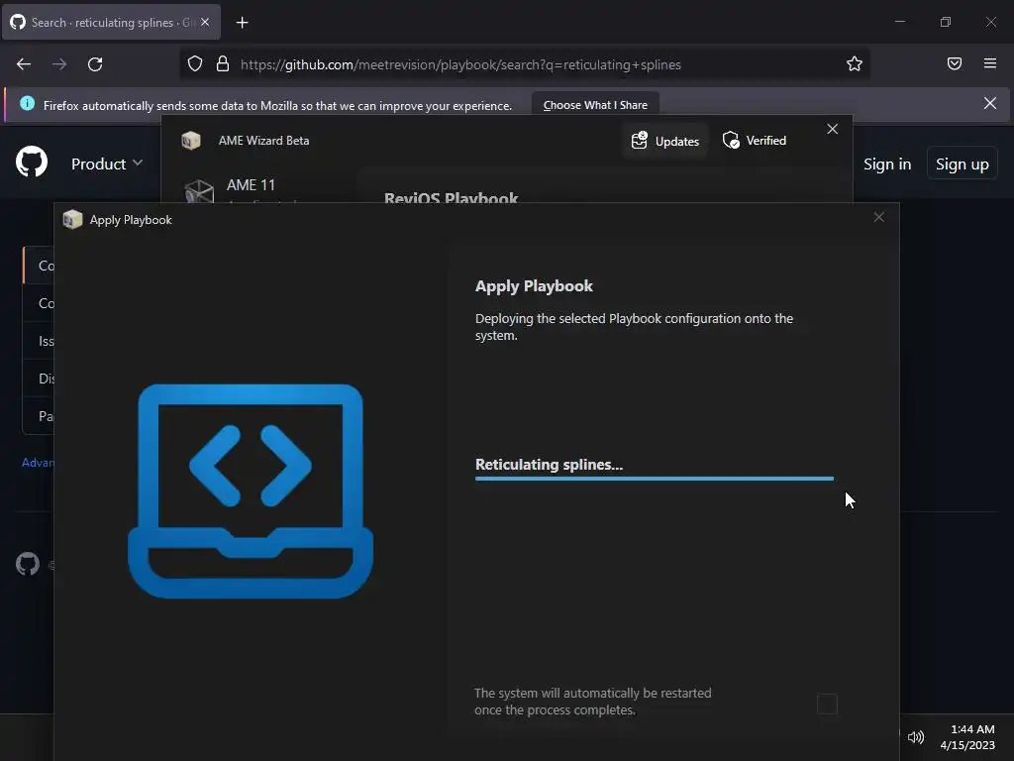Click the AME Wizard Beta app icon
The height and width of the screenshot is (761, 1014).
click(191, 141)
